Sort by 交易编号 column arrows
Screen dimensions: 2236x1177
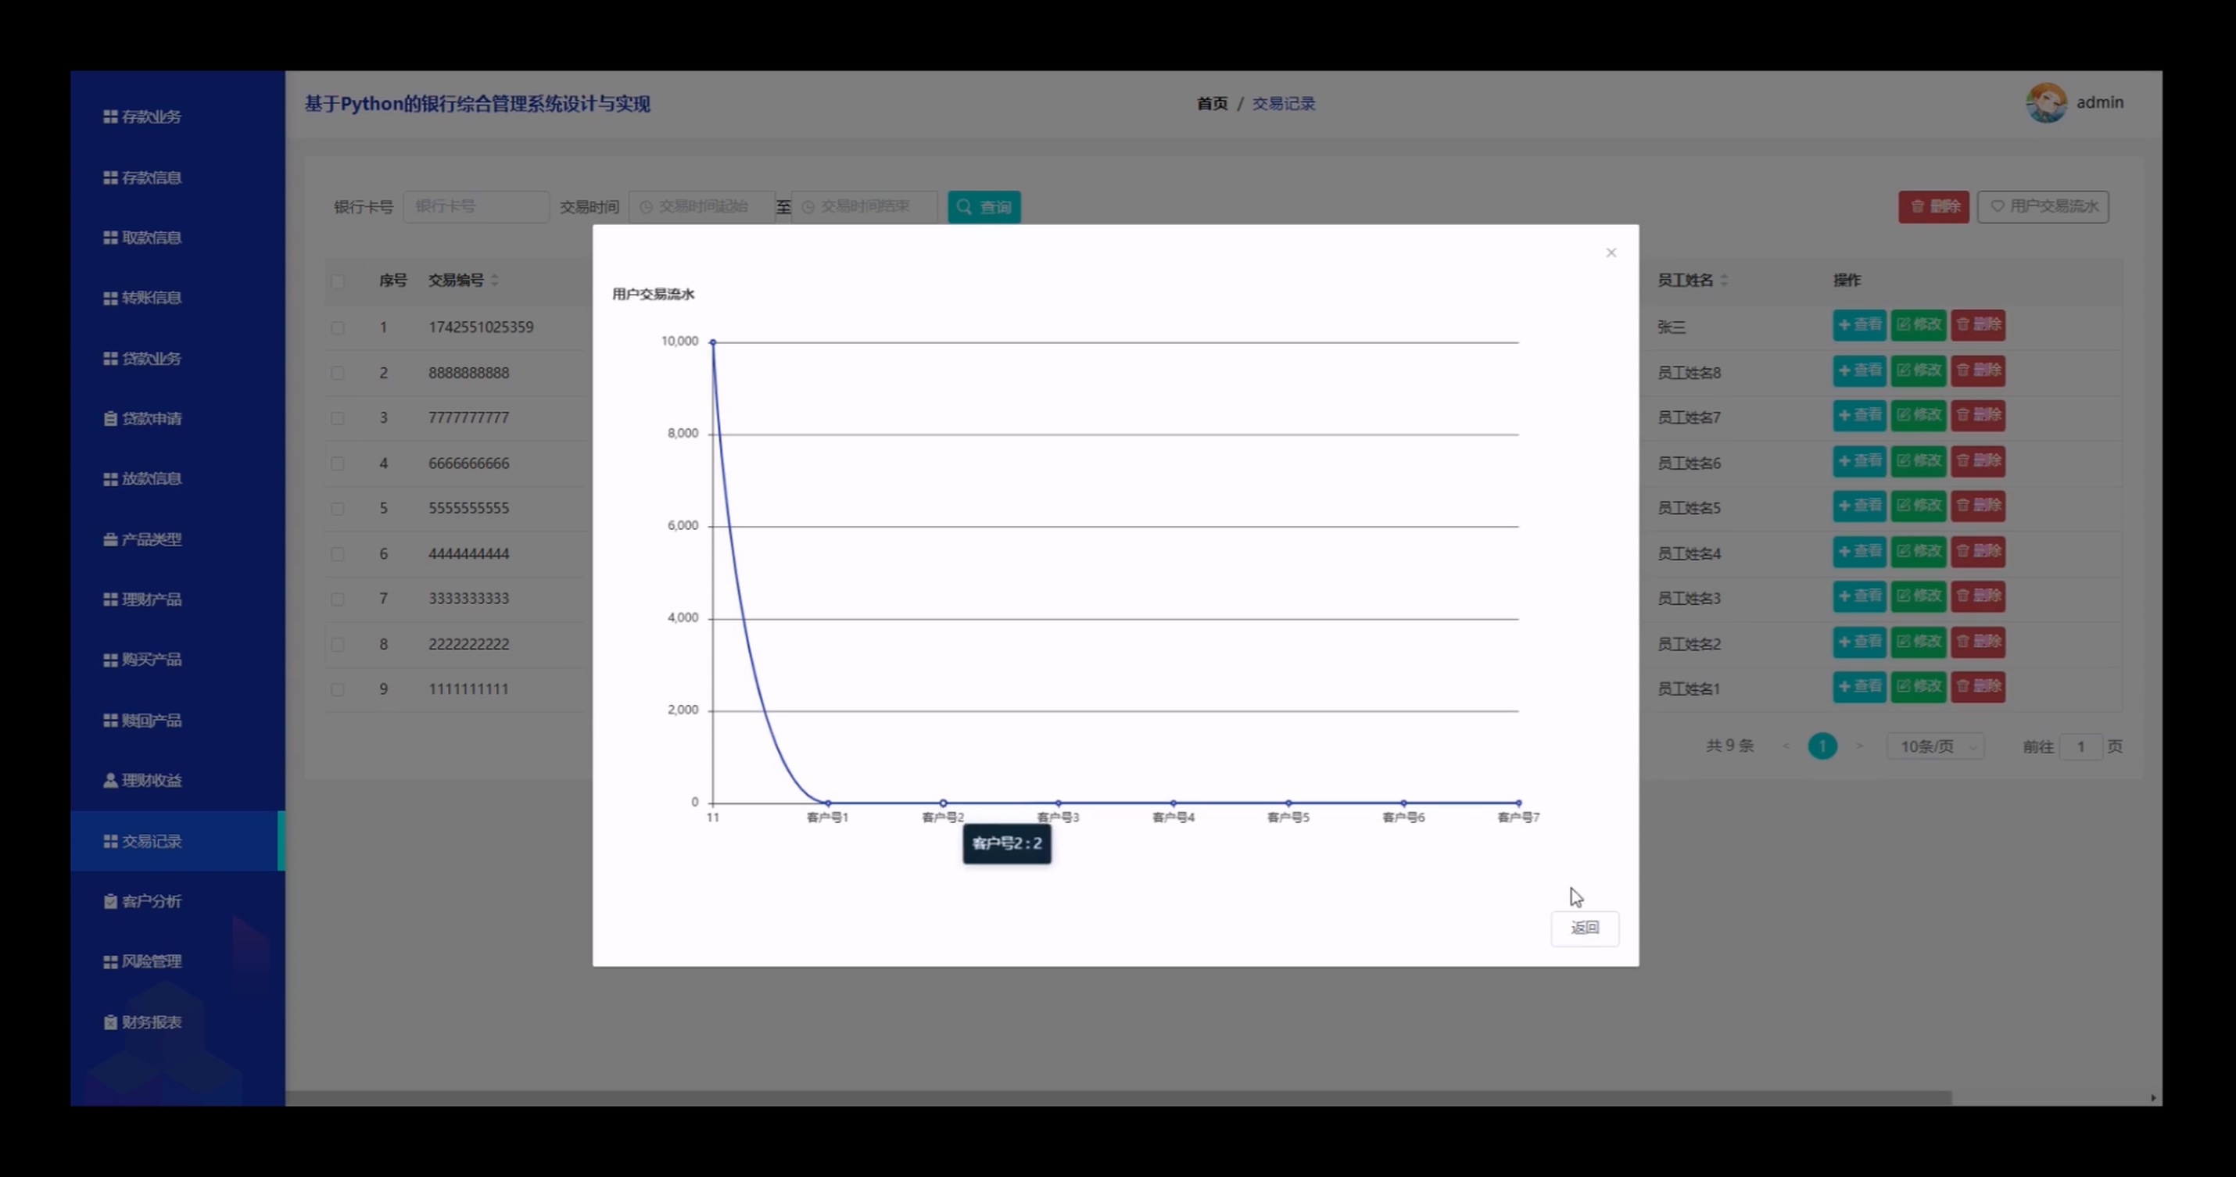[495, 281]
